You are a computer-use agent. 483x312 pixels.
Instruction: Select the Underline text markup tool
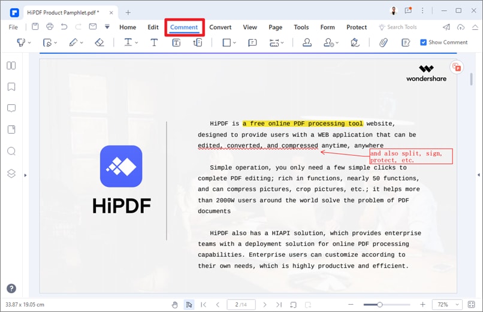point(128,42)
